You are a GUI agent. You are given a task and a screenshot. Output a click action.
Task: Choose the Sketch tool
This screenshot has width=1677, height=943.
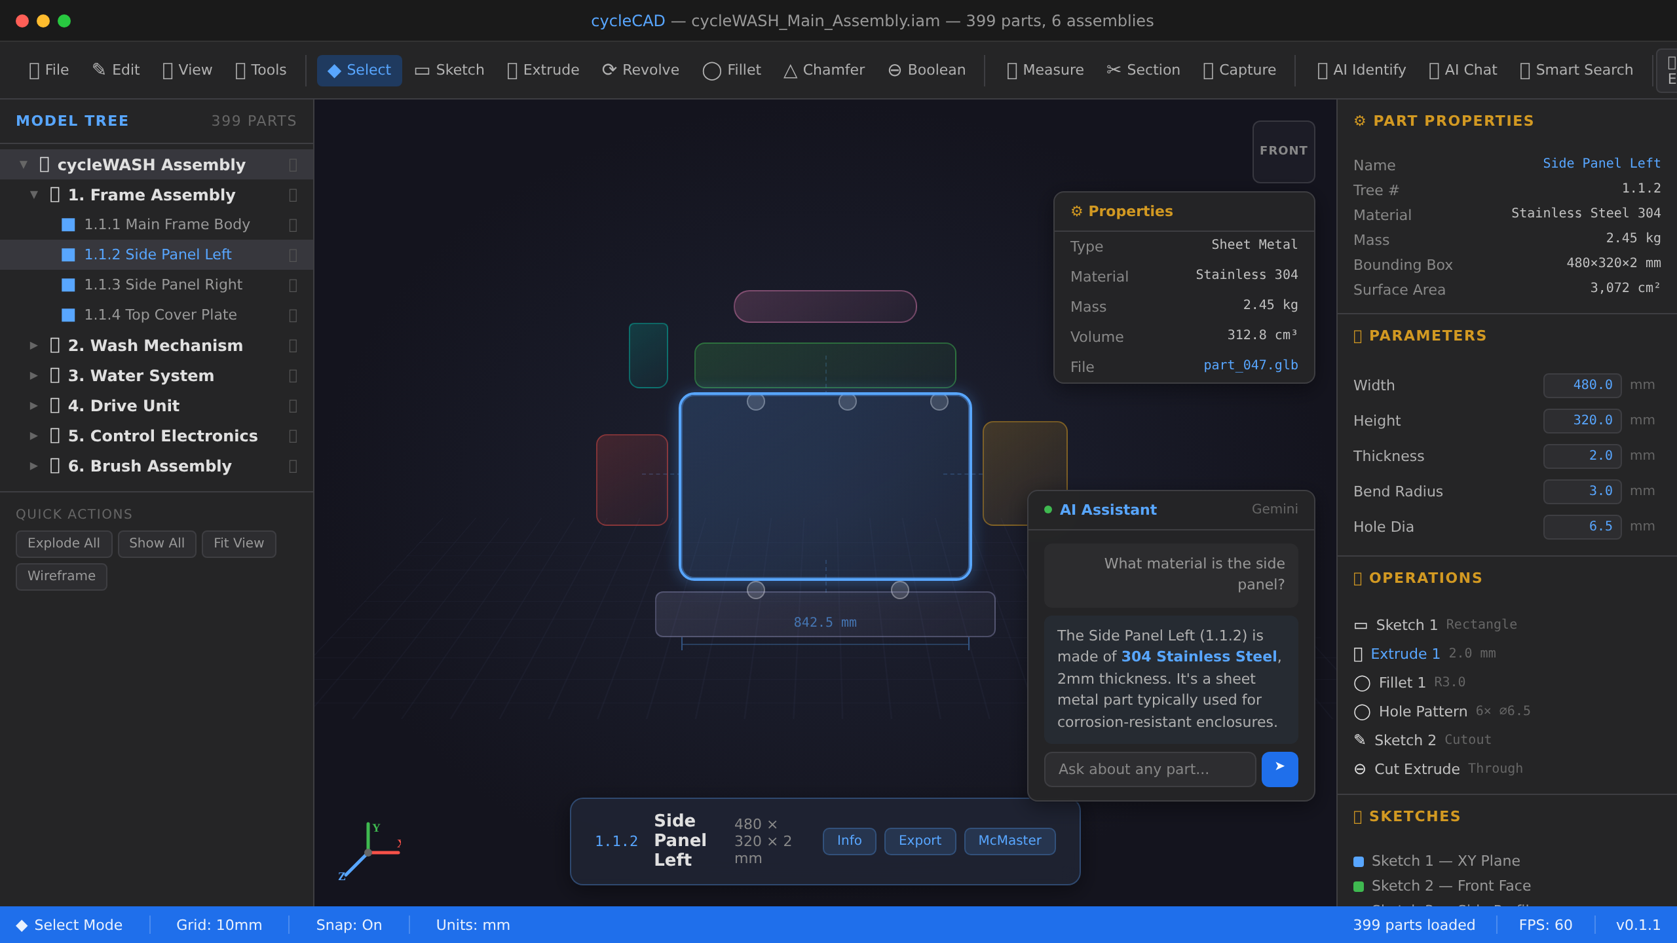(x=449, y=70)
